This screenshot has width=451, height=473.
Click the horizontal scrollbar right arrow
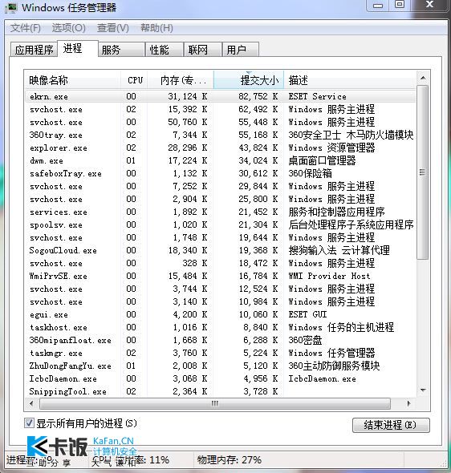click(408, 403)
